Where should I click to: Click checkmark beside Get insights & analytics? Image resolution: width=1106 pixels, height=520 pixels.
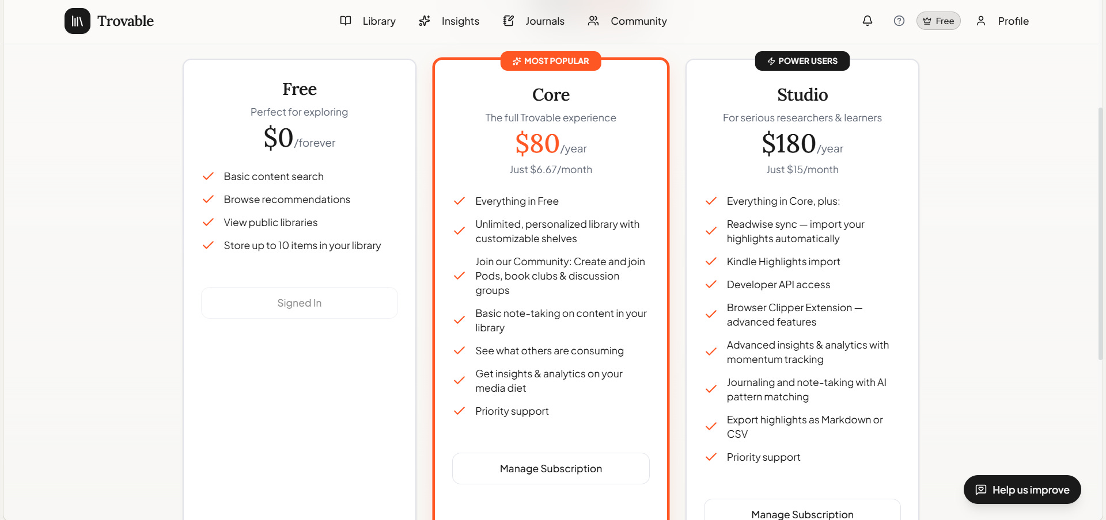tap(460, 380)
